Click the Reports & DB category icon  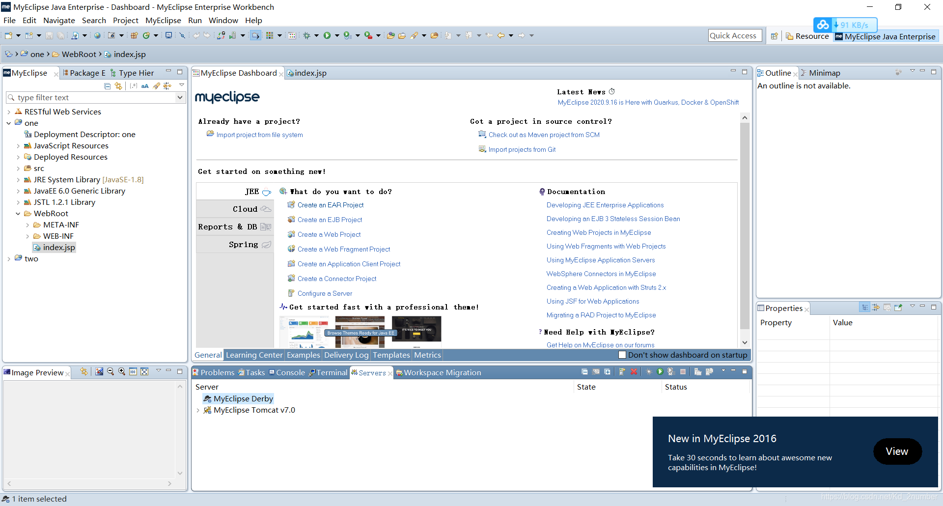266,226
